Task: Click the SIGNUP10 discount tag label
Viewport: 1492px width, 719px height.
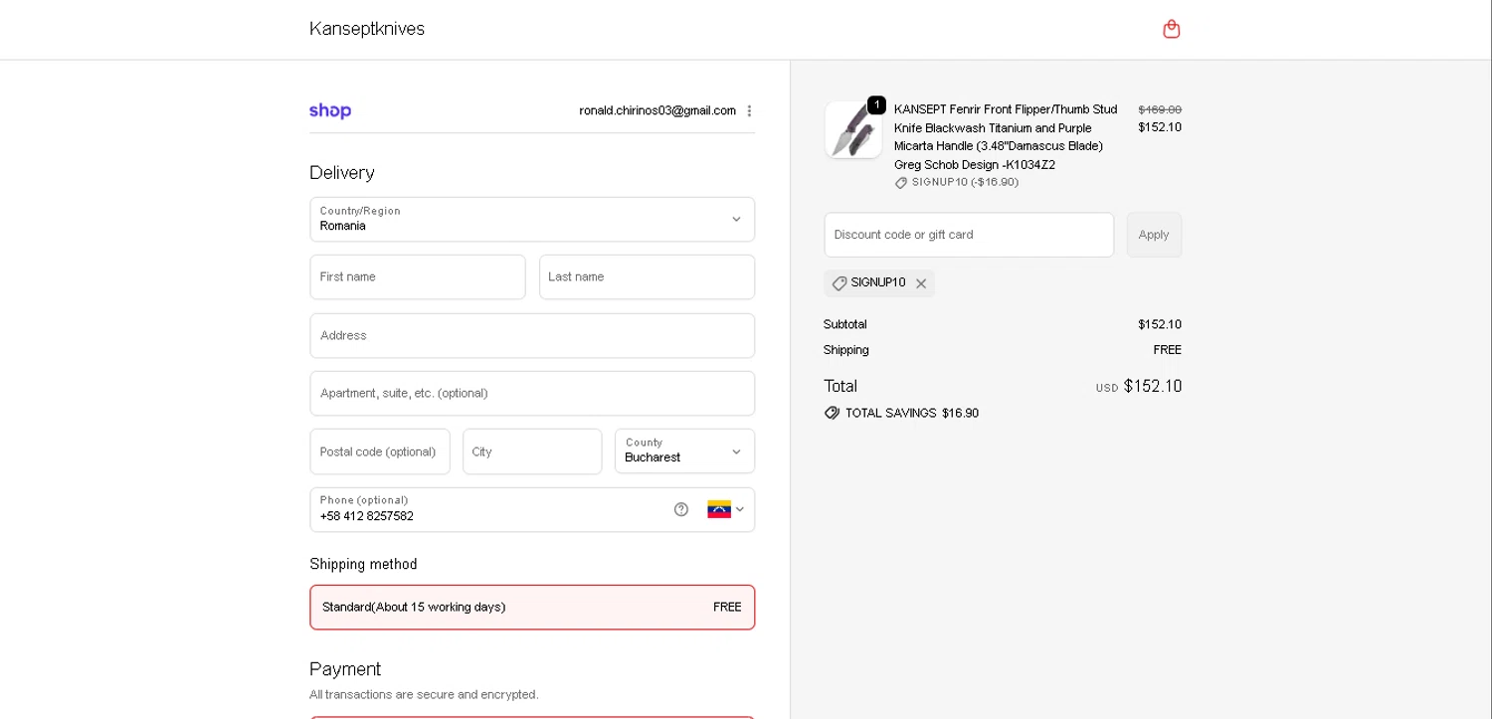Action: tap(878, 282)
